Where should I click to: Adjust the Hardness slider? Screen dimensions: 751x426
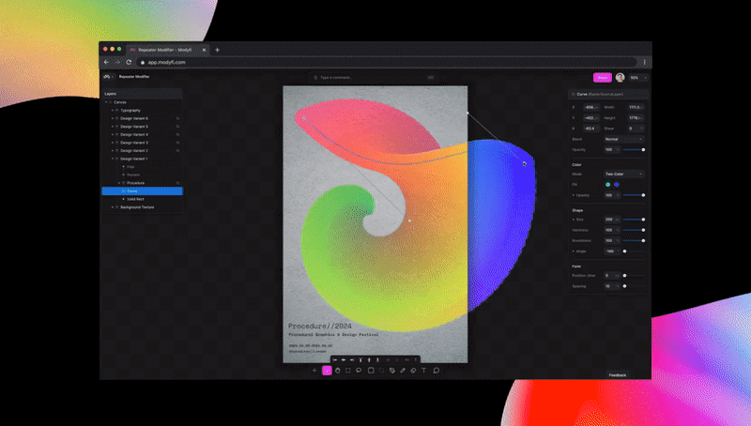point(634,230)
